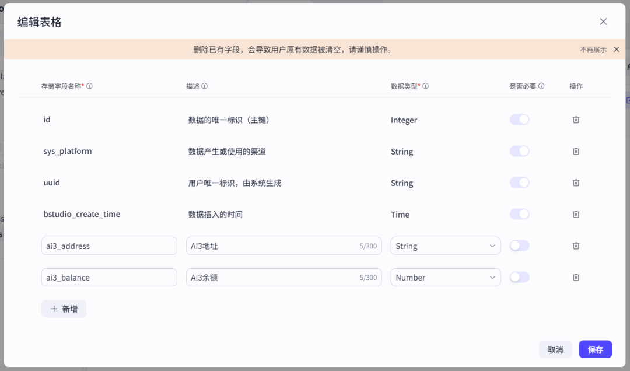Image resolution: width=630 pixels, height=371 pixels.
Task: Dismiss the orange warning banner
Action: (617, 50)
